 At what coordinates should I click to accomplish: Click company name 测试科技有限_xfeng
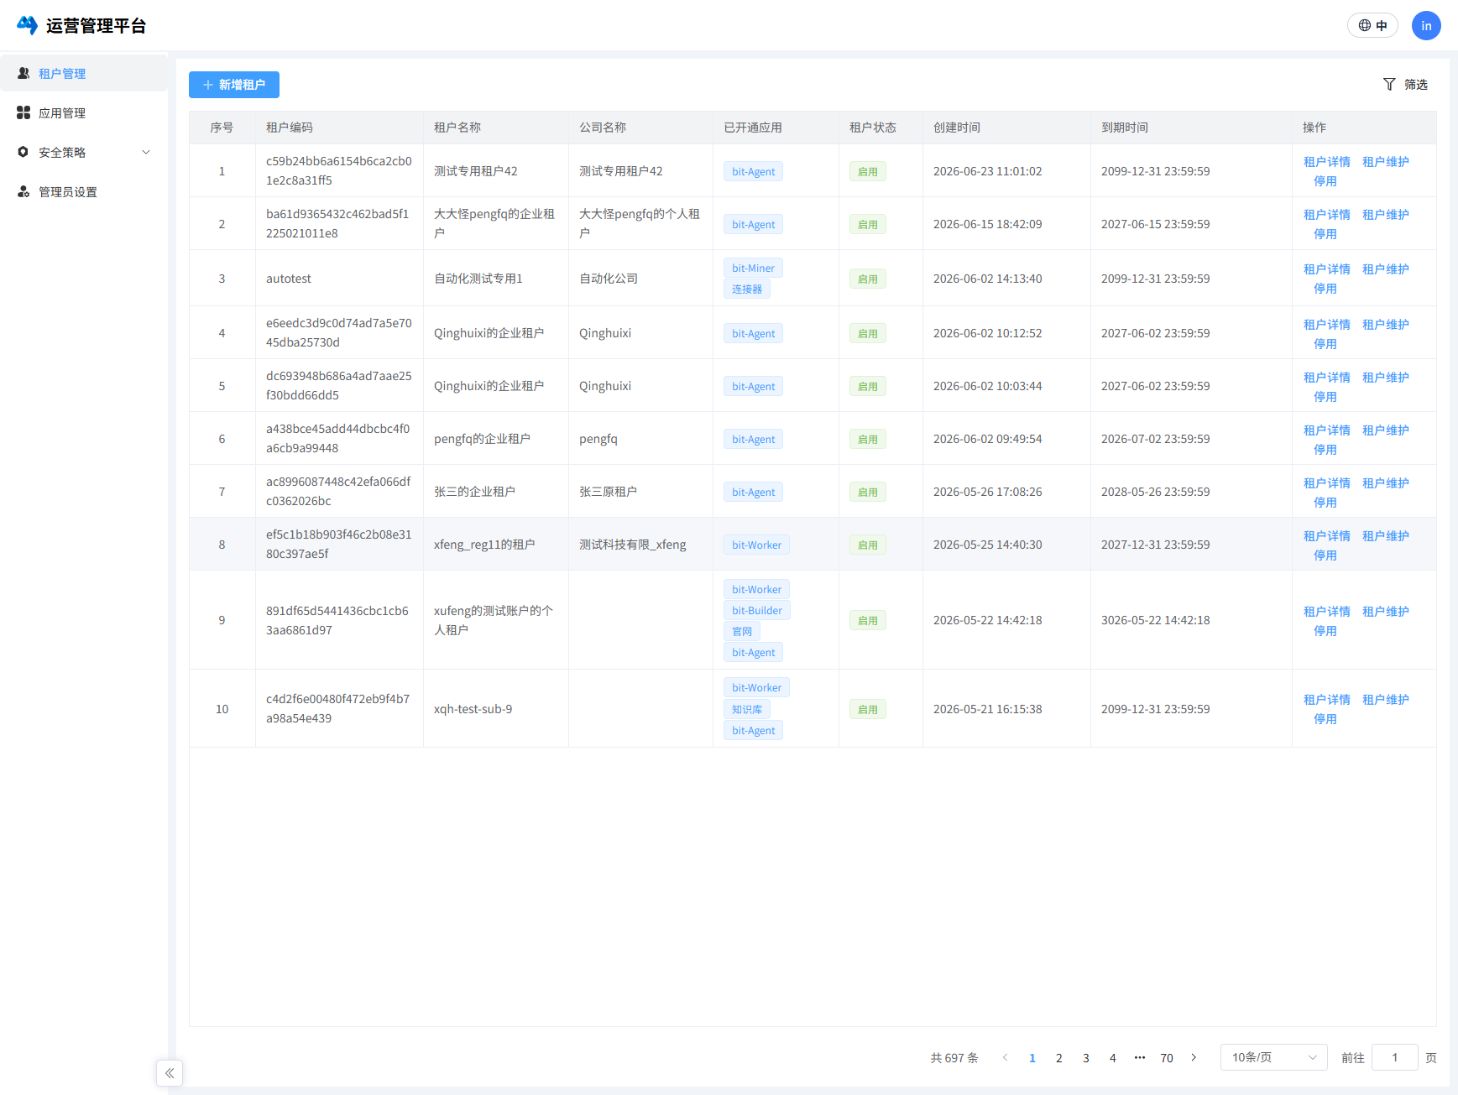pos(633,544)
